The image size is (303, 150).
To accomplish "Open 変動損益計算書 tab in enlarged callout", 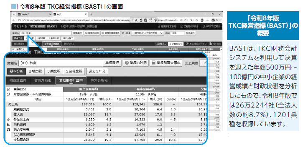I will 71,80.
